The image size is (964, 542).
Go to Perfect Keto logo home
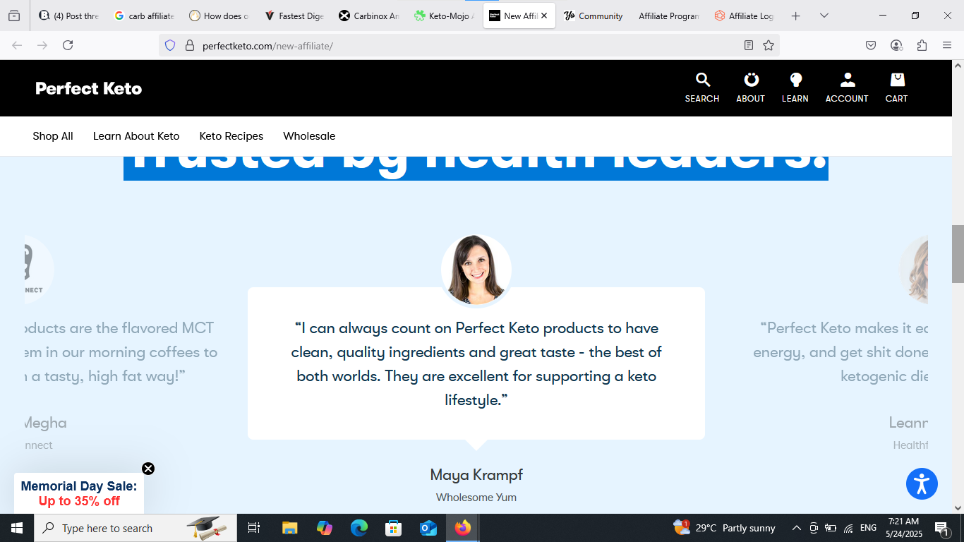pyautogui.click(x=89, y=88)
